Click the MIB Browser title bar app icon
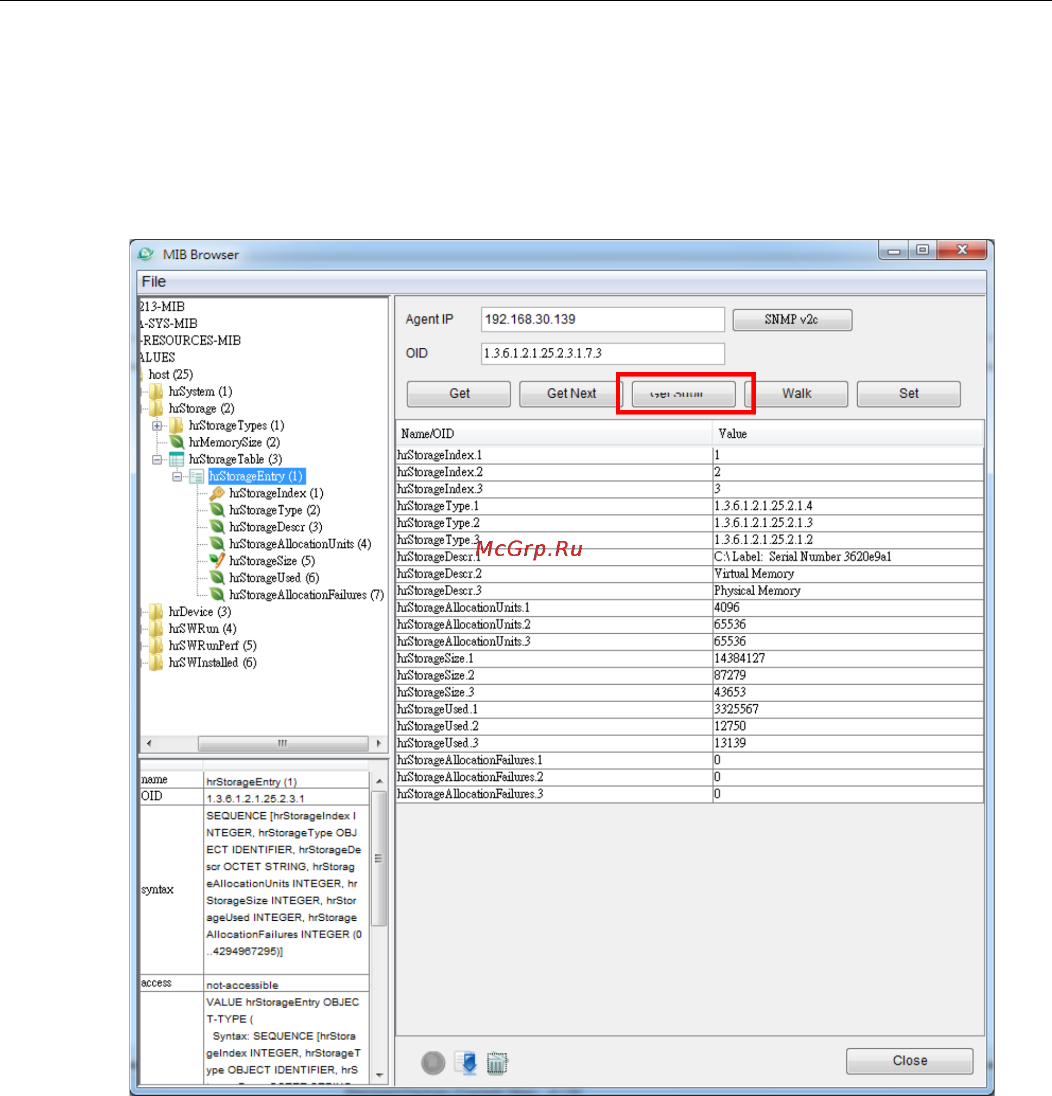The height and width of the screenshot is (1096, 1052). [146, 254]
